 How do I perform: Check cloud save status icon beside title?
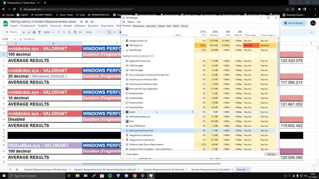coord(92,22)
